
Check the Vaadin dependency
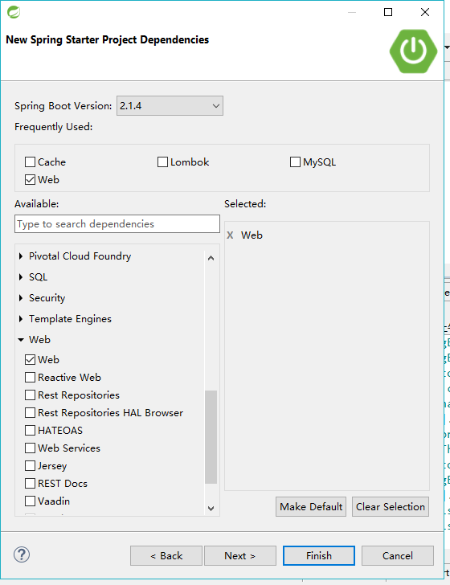click(x=30, y=501)
